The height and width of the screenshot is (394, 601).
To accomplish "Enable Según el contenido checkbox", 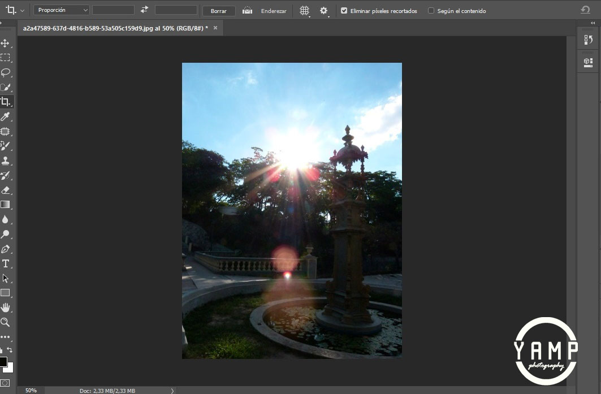I will pyautogui.click(x=431, y=11).
